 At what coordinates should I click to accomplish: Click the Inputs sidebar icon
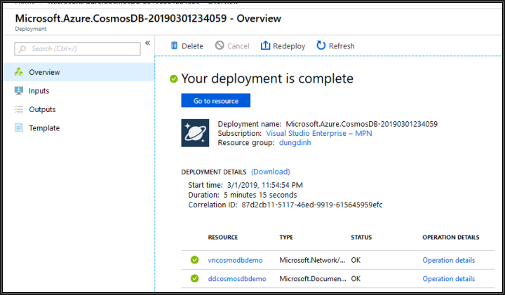(x=19, y=91)
